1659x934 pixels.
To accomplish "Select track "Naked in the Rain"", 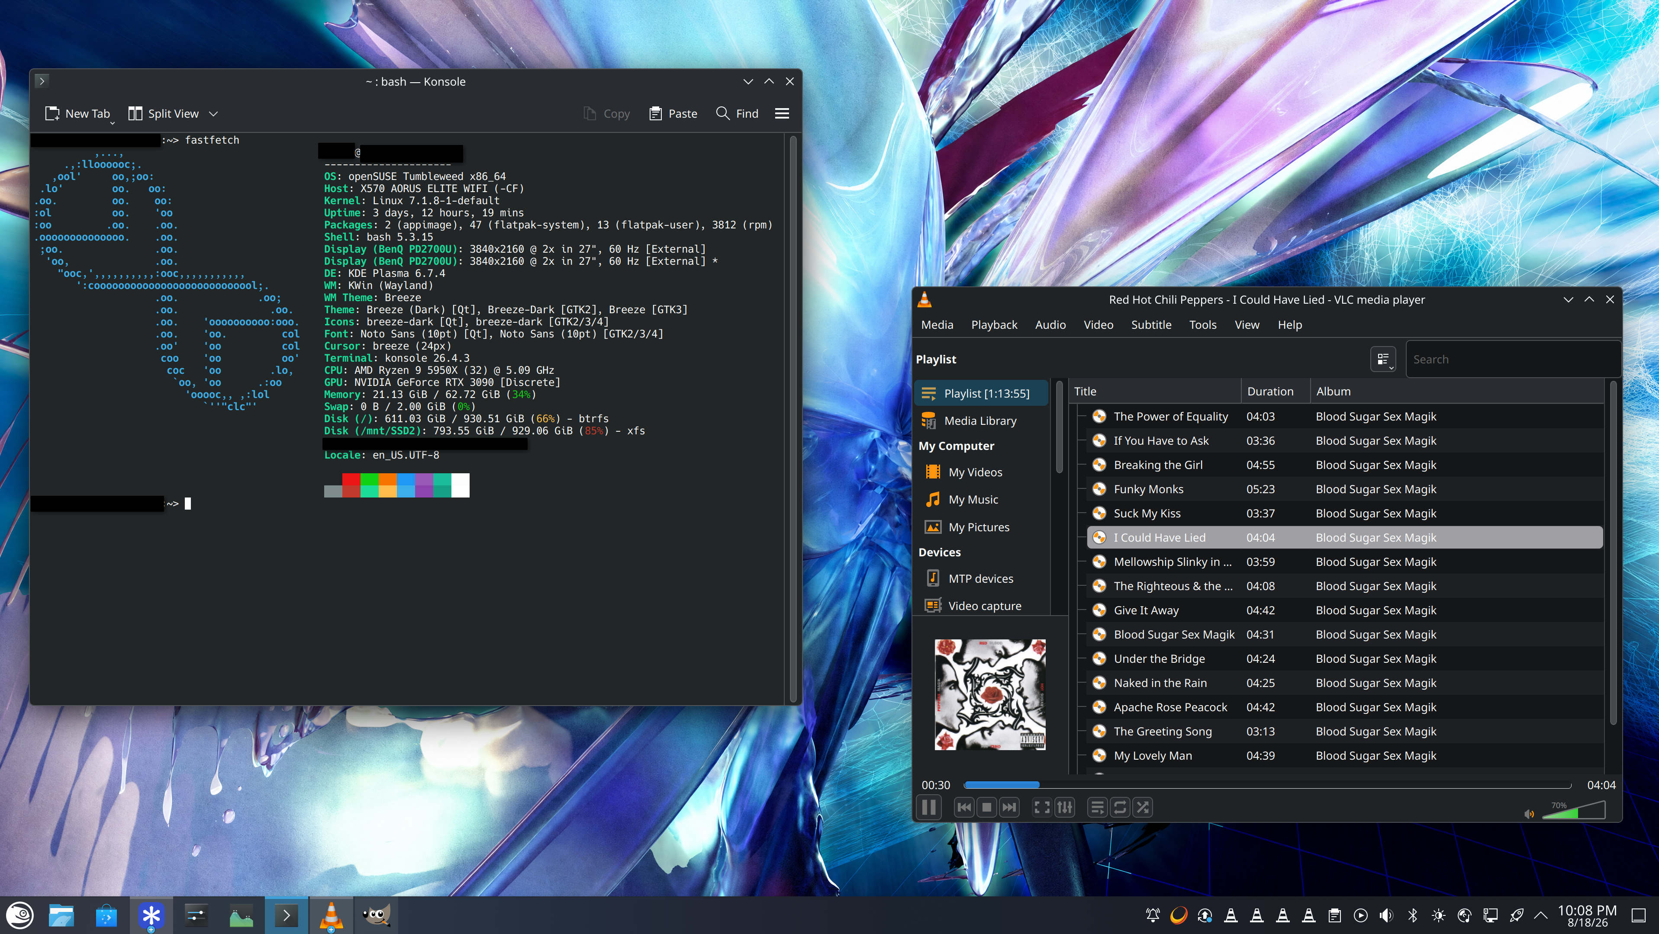I will pyautogui.click(x=1345, y=683).
